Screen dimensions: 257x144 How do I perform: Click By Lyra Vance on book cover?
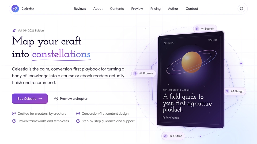[x=171, y=118]
